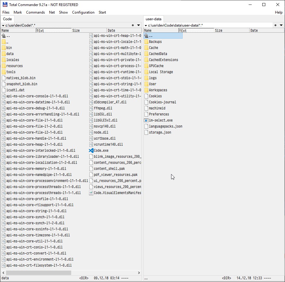
Task: Click the Code.exe Visual Studio Code icon
Action: [x=91, y=151]
